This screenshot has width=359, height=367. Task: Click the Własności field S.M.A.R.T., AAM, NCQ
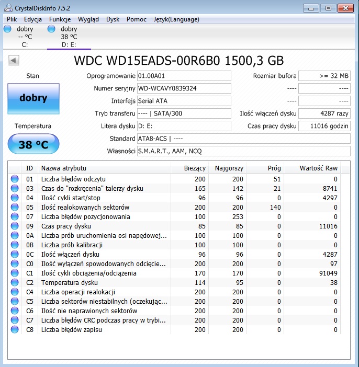[x=244, y=151]
